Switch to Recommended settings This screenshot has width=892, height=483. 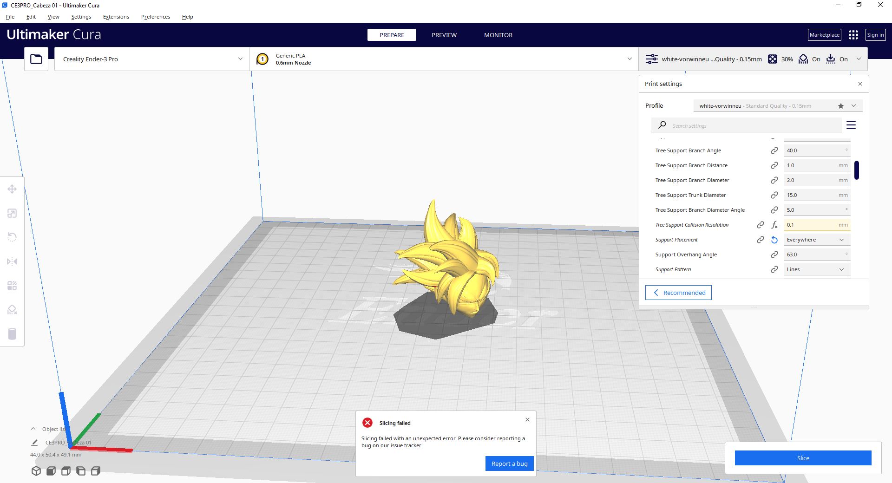coord(678,293)
